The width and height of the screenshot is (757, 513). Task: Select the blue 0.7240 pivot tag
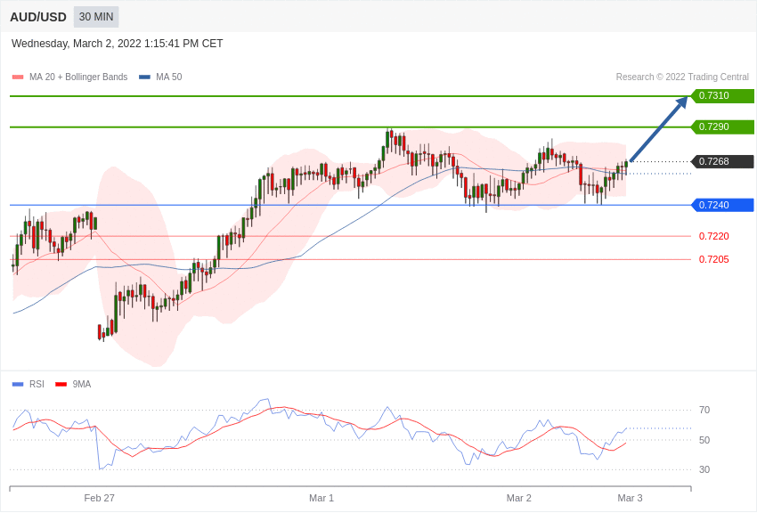(x=722, y=205)
